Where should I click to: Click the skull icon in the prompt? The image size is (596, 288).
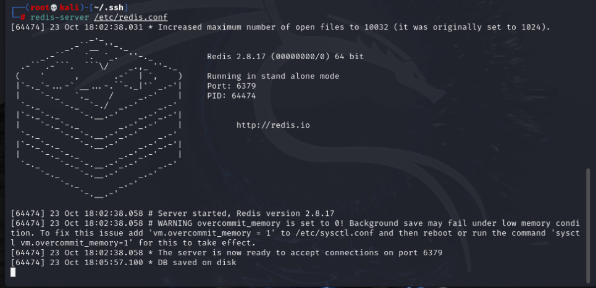[54, 7]
